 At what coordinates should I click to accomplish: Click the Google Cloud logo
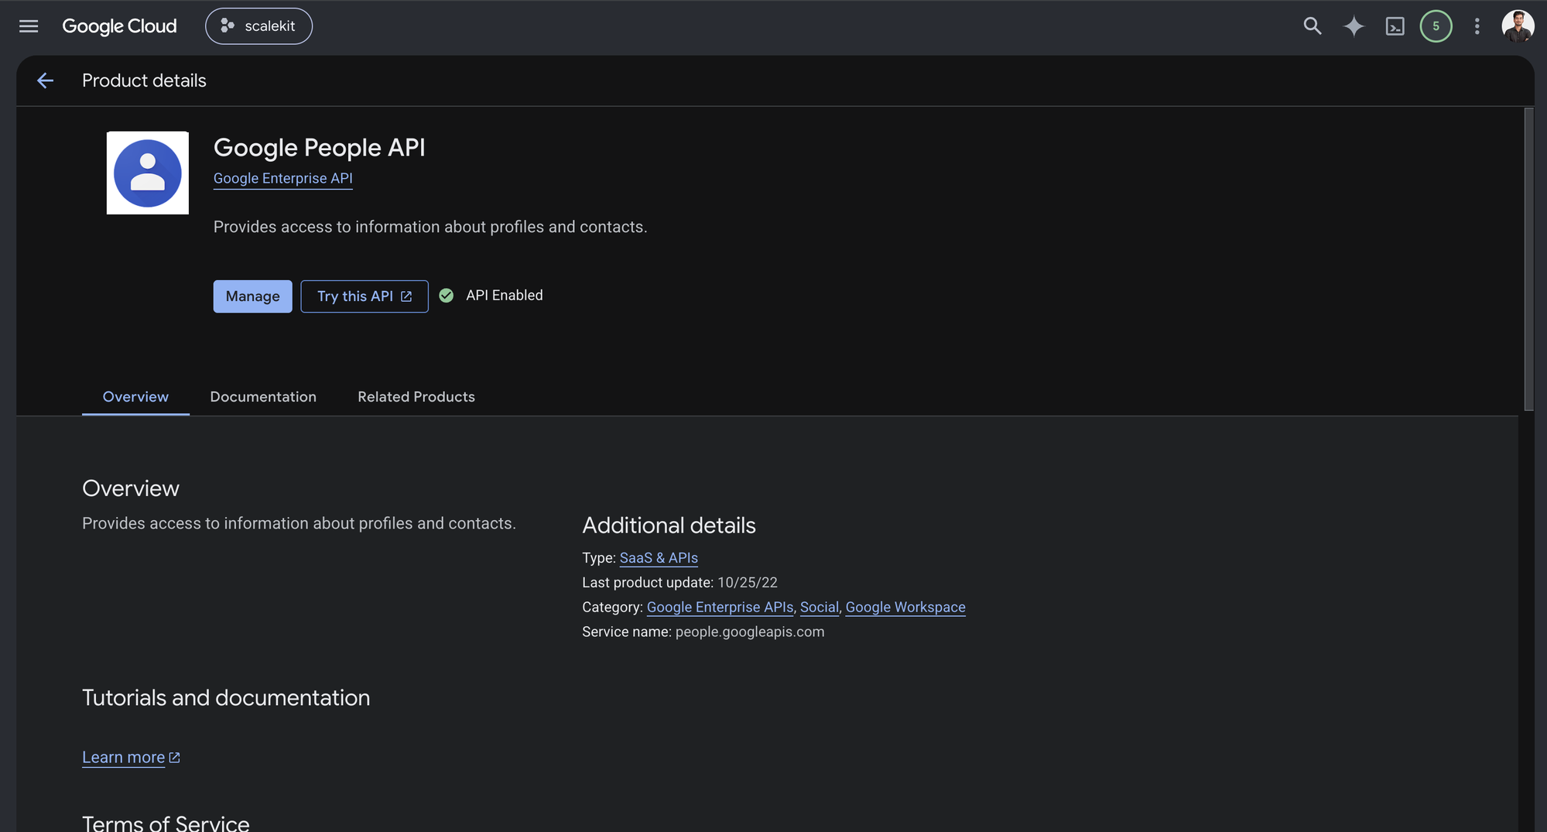pos(119,26)
